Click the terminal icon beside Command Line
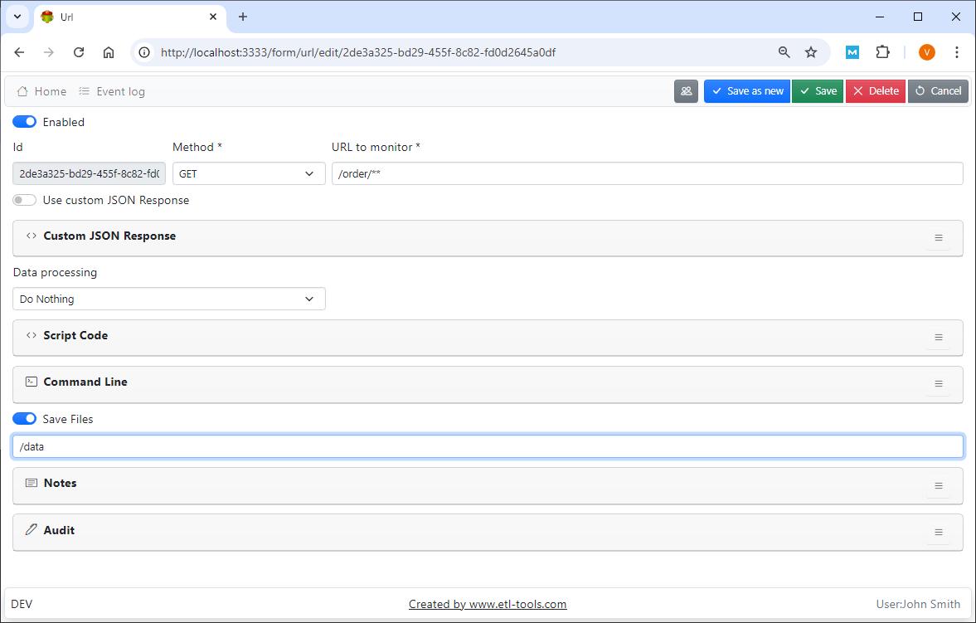The width and height of the screenshot is (976, 623). pos(32,382)
